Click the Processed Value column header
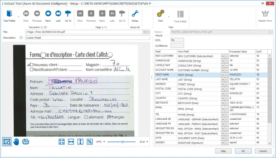 [x=242, y=52]
